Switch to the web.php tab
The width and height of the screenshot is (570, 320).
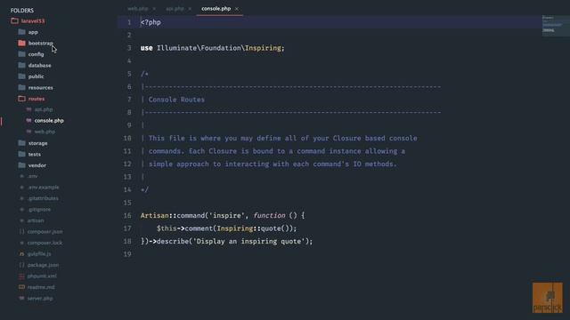(138, 8)
